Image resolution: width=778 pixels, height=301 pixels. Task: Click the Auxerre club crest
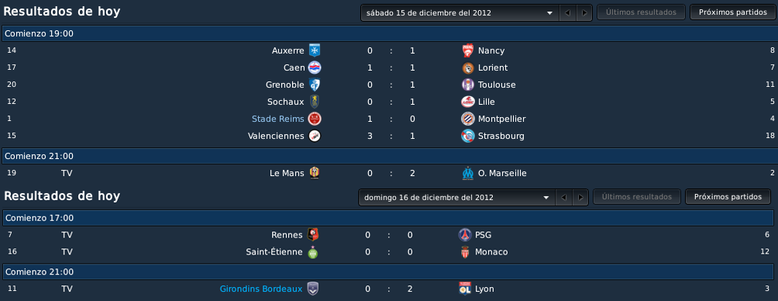coord(315,50)
